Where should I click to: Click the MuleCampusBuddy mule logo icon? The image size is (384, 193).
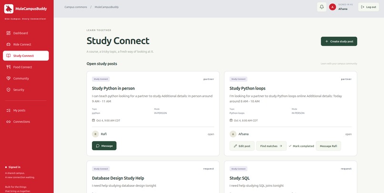coord(9,9)
